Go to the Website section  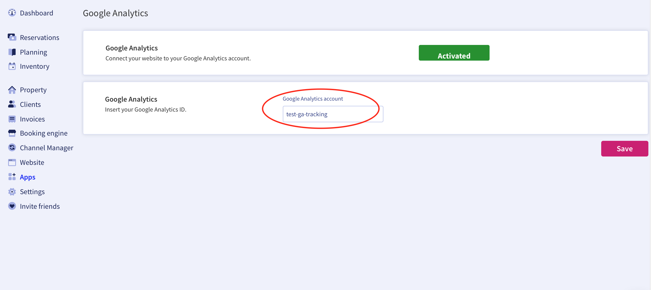(x=32, y=162)
